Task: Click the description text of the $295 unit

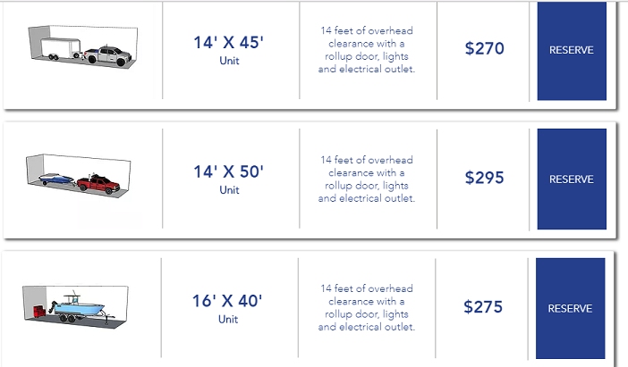Action: click(x=367, y=179)
